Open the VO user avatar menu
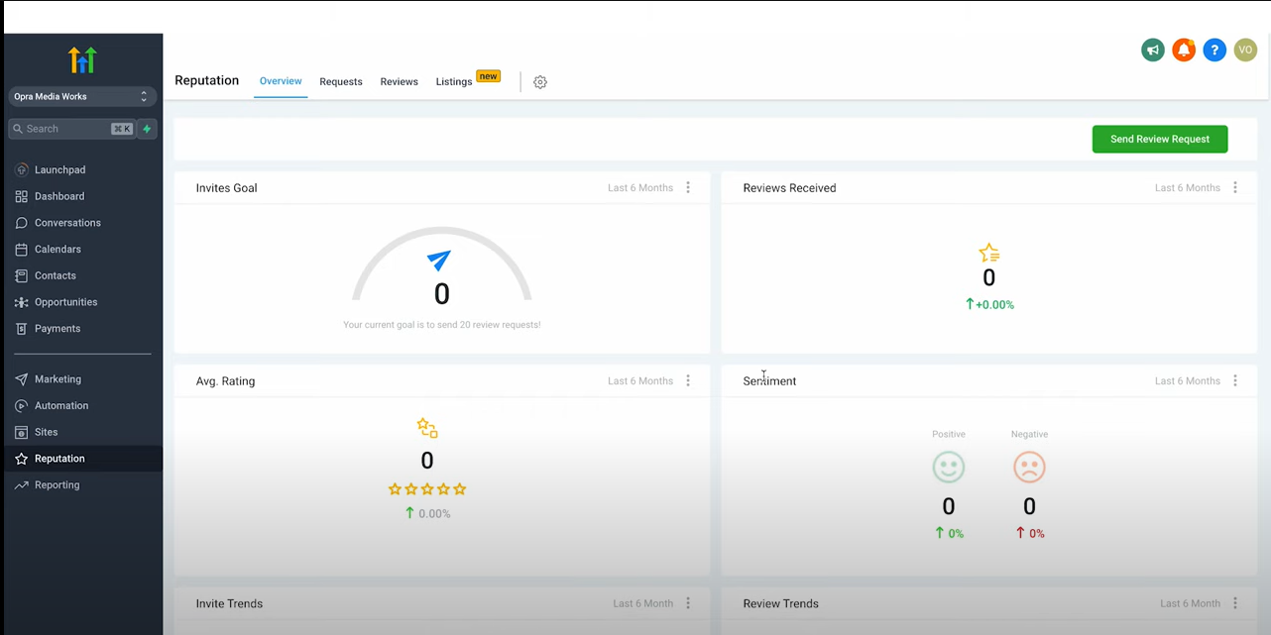 click(1245, 50)
